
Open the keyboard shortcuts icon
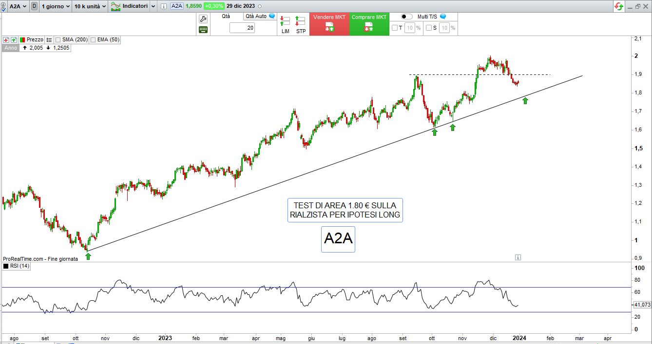coord(203,30)
